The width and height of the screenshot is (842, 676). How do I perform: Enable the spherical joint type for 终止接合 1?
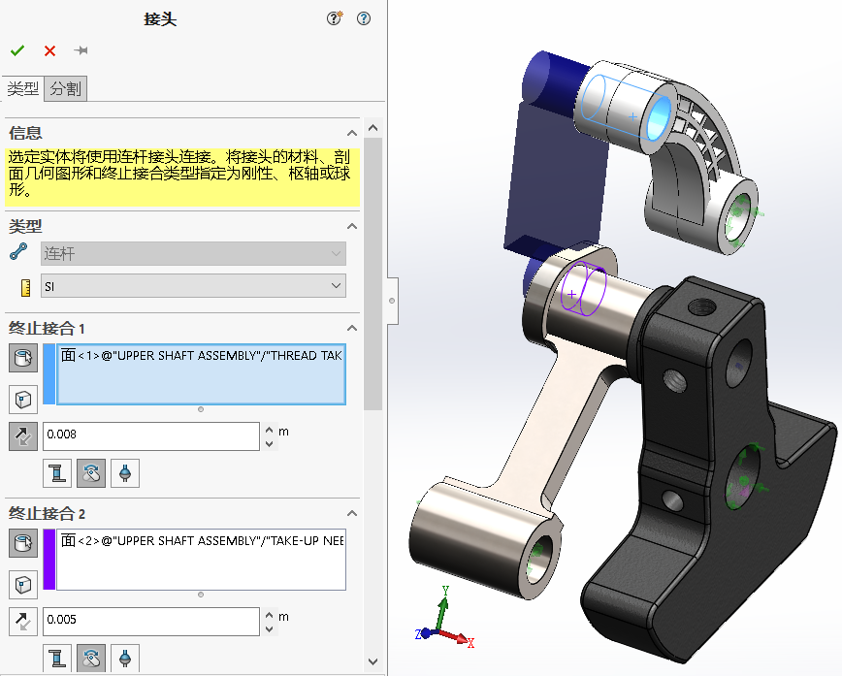tap(124, 472)
